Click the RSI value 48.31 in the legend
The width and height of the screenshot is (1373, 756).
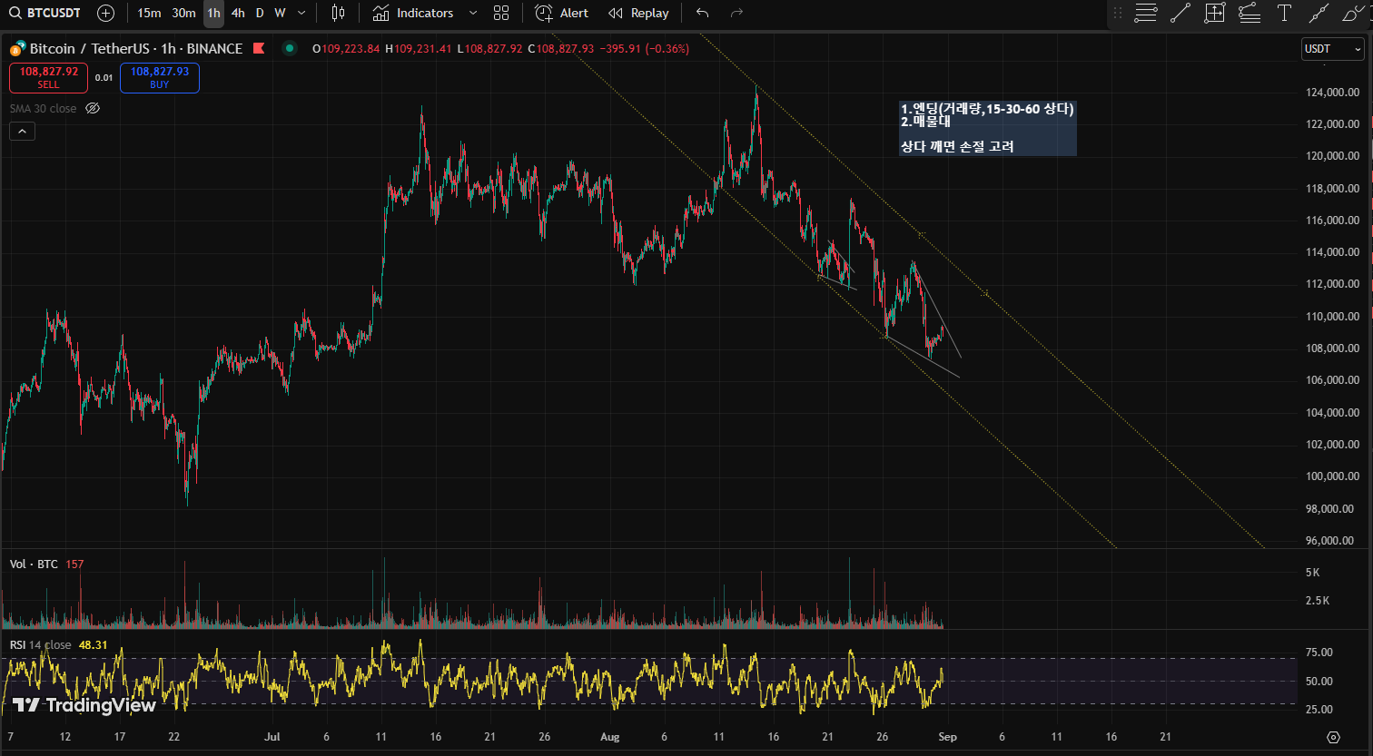(x=93, y=644)
